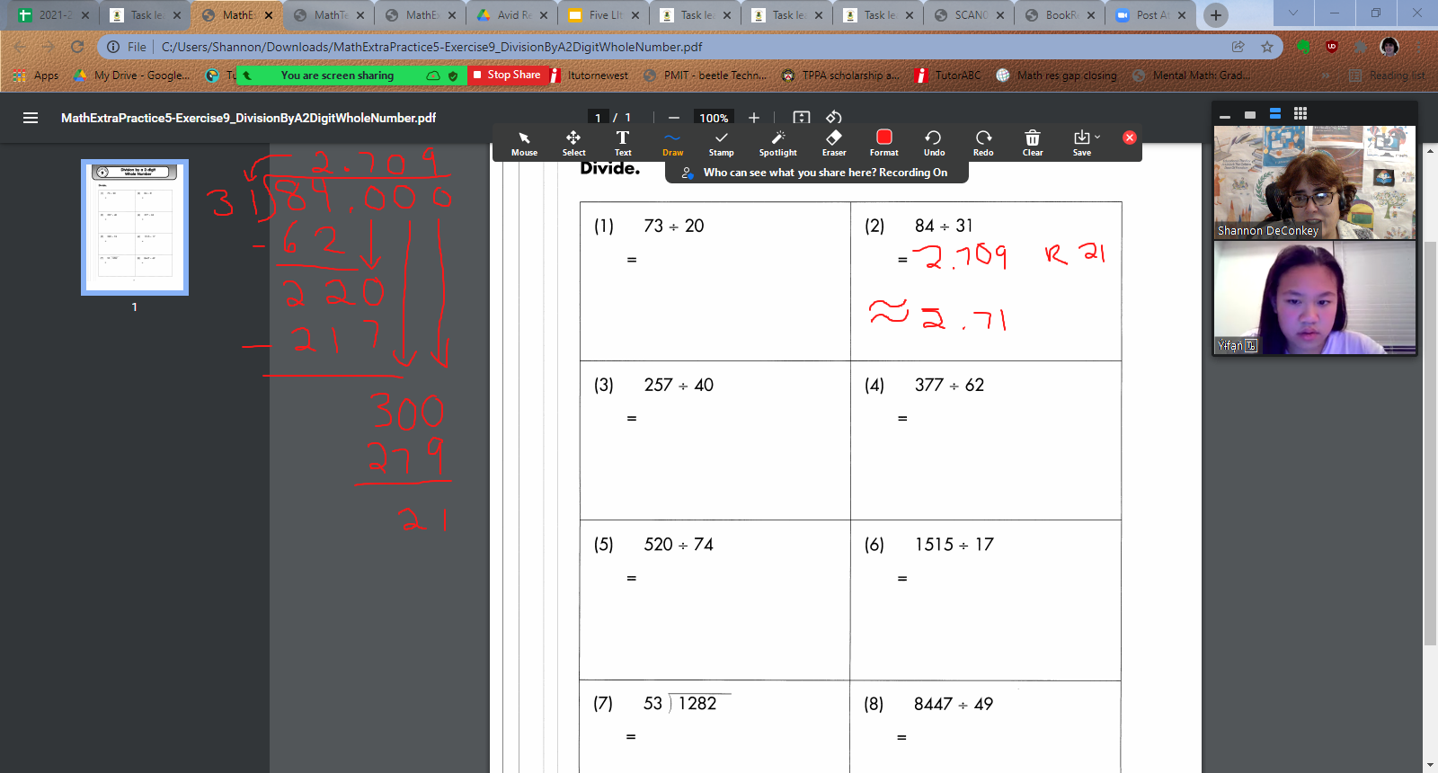Viewport: 1438px width, 773px height.
Task: Stop the Zoom screen share
Action: [507, 75]
